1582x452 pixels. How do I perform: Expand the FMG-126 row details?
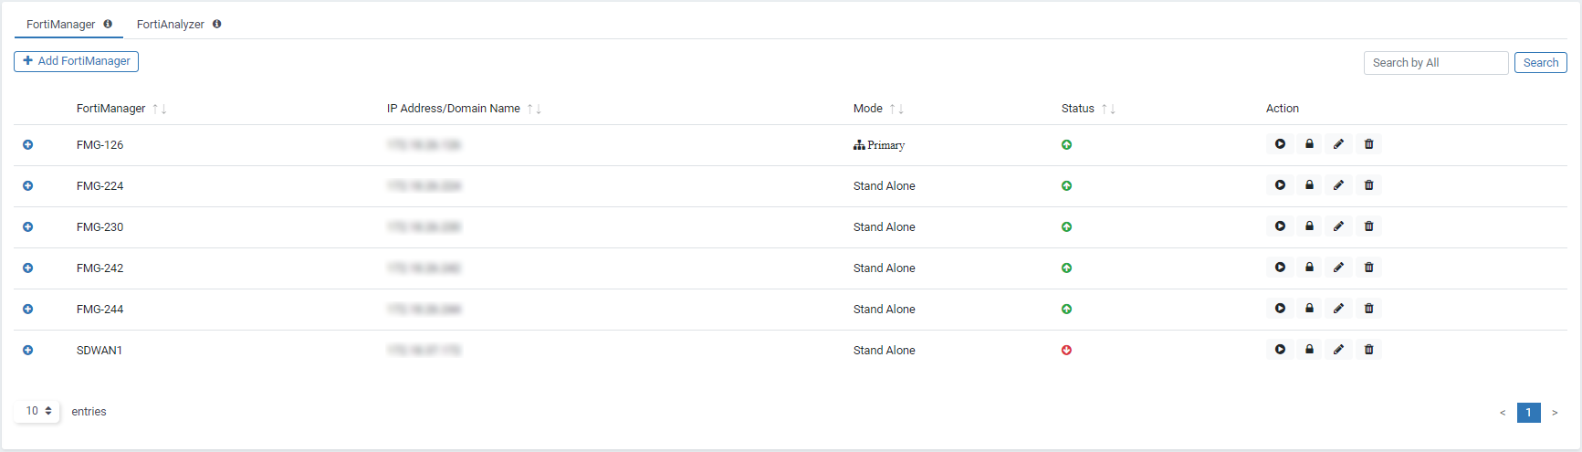pyautogui.click(x=27, y=145)
